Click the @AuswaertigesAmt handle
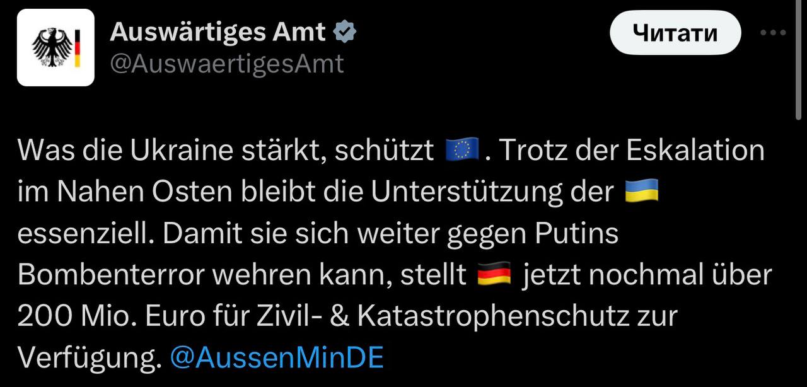The image size is (807, 387). pyautogui.click(x=227, y=64)
